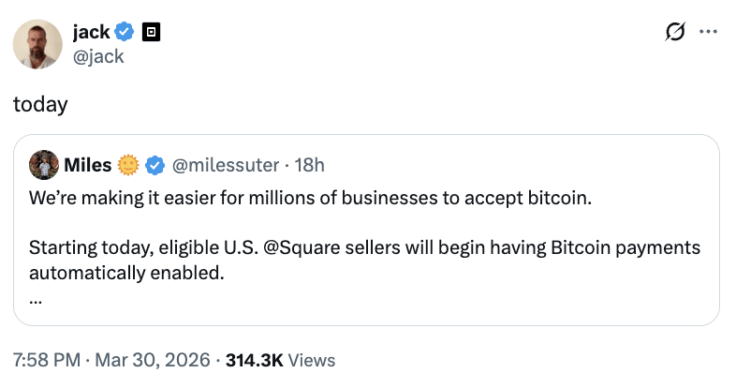Click the Grok slashed-circle icon

(674, 33)
